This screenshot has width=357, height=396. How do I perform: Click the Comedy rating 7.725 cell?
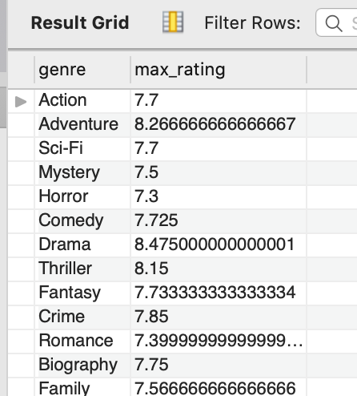219,220
